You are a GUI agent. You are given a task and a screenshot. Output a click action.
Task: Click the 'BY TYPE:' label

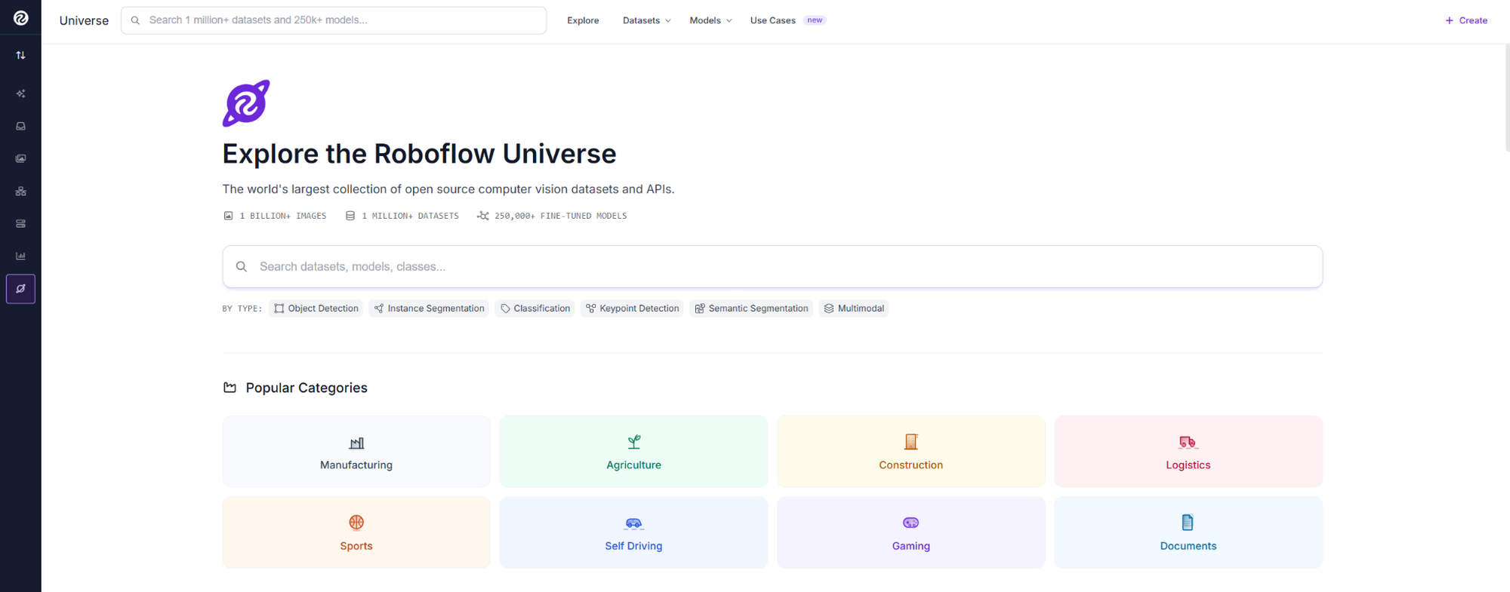click(x=242, y=308)
